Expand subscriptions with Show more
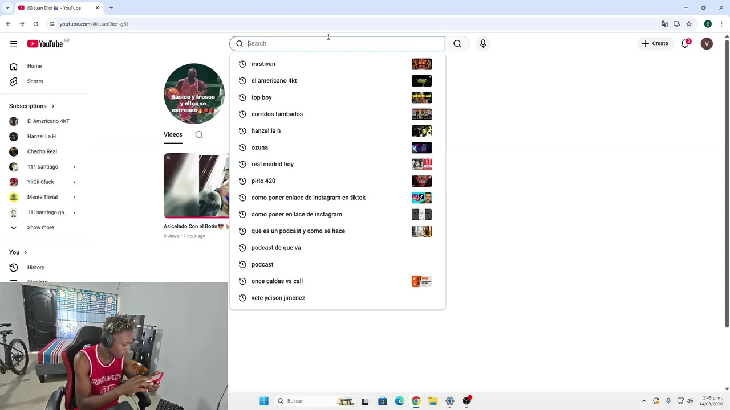 (44, 228)
